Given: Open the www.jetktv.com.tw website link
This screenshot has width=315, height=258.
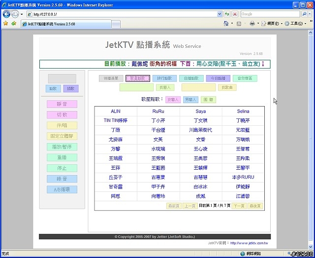Looking at the screenshot, I should 249,243.
